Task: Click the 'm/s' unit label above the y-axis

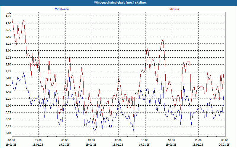Action: point(9,13)
